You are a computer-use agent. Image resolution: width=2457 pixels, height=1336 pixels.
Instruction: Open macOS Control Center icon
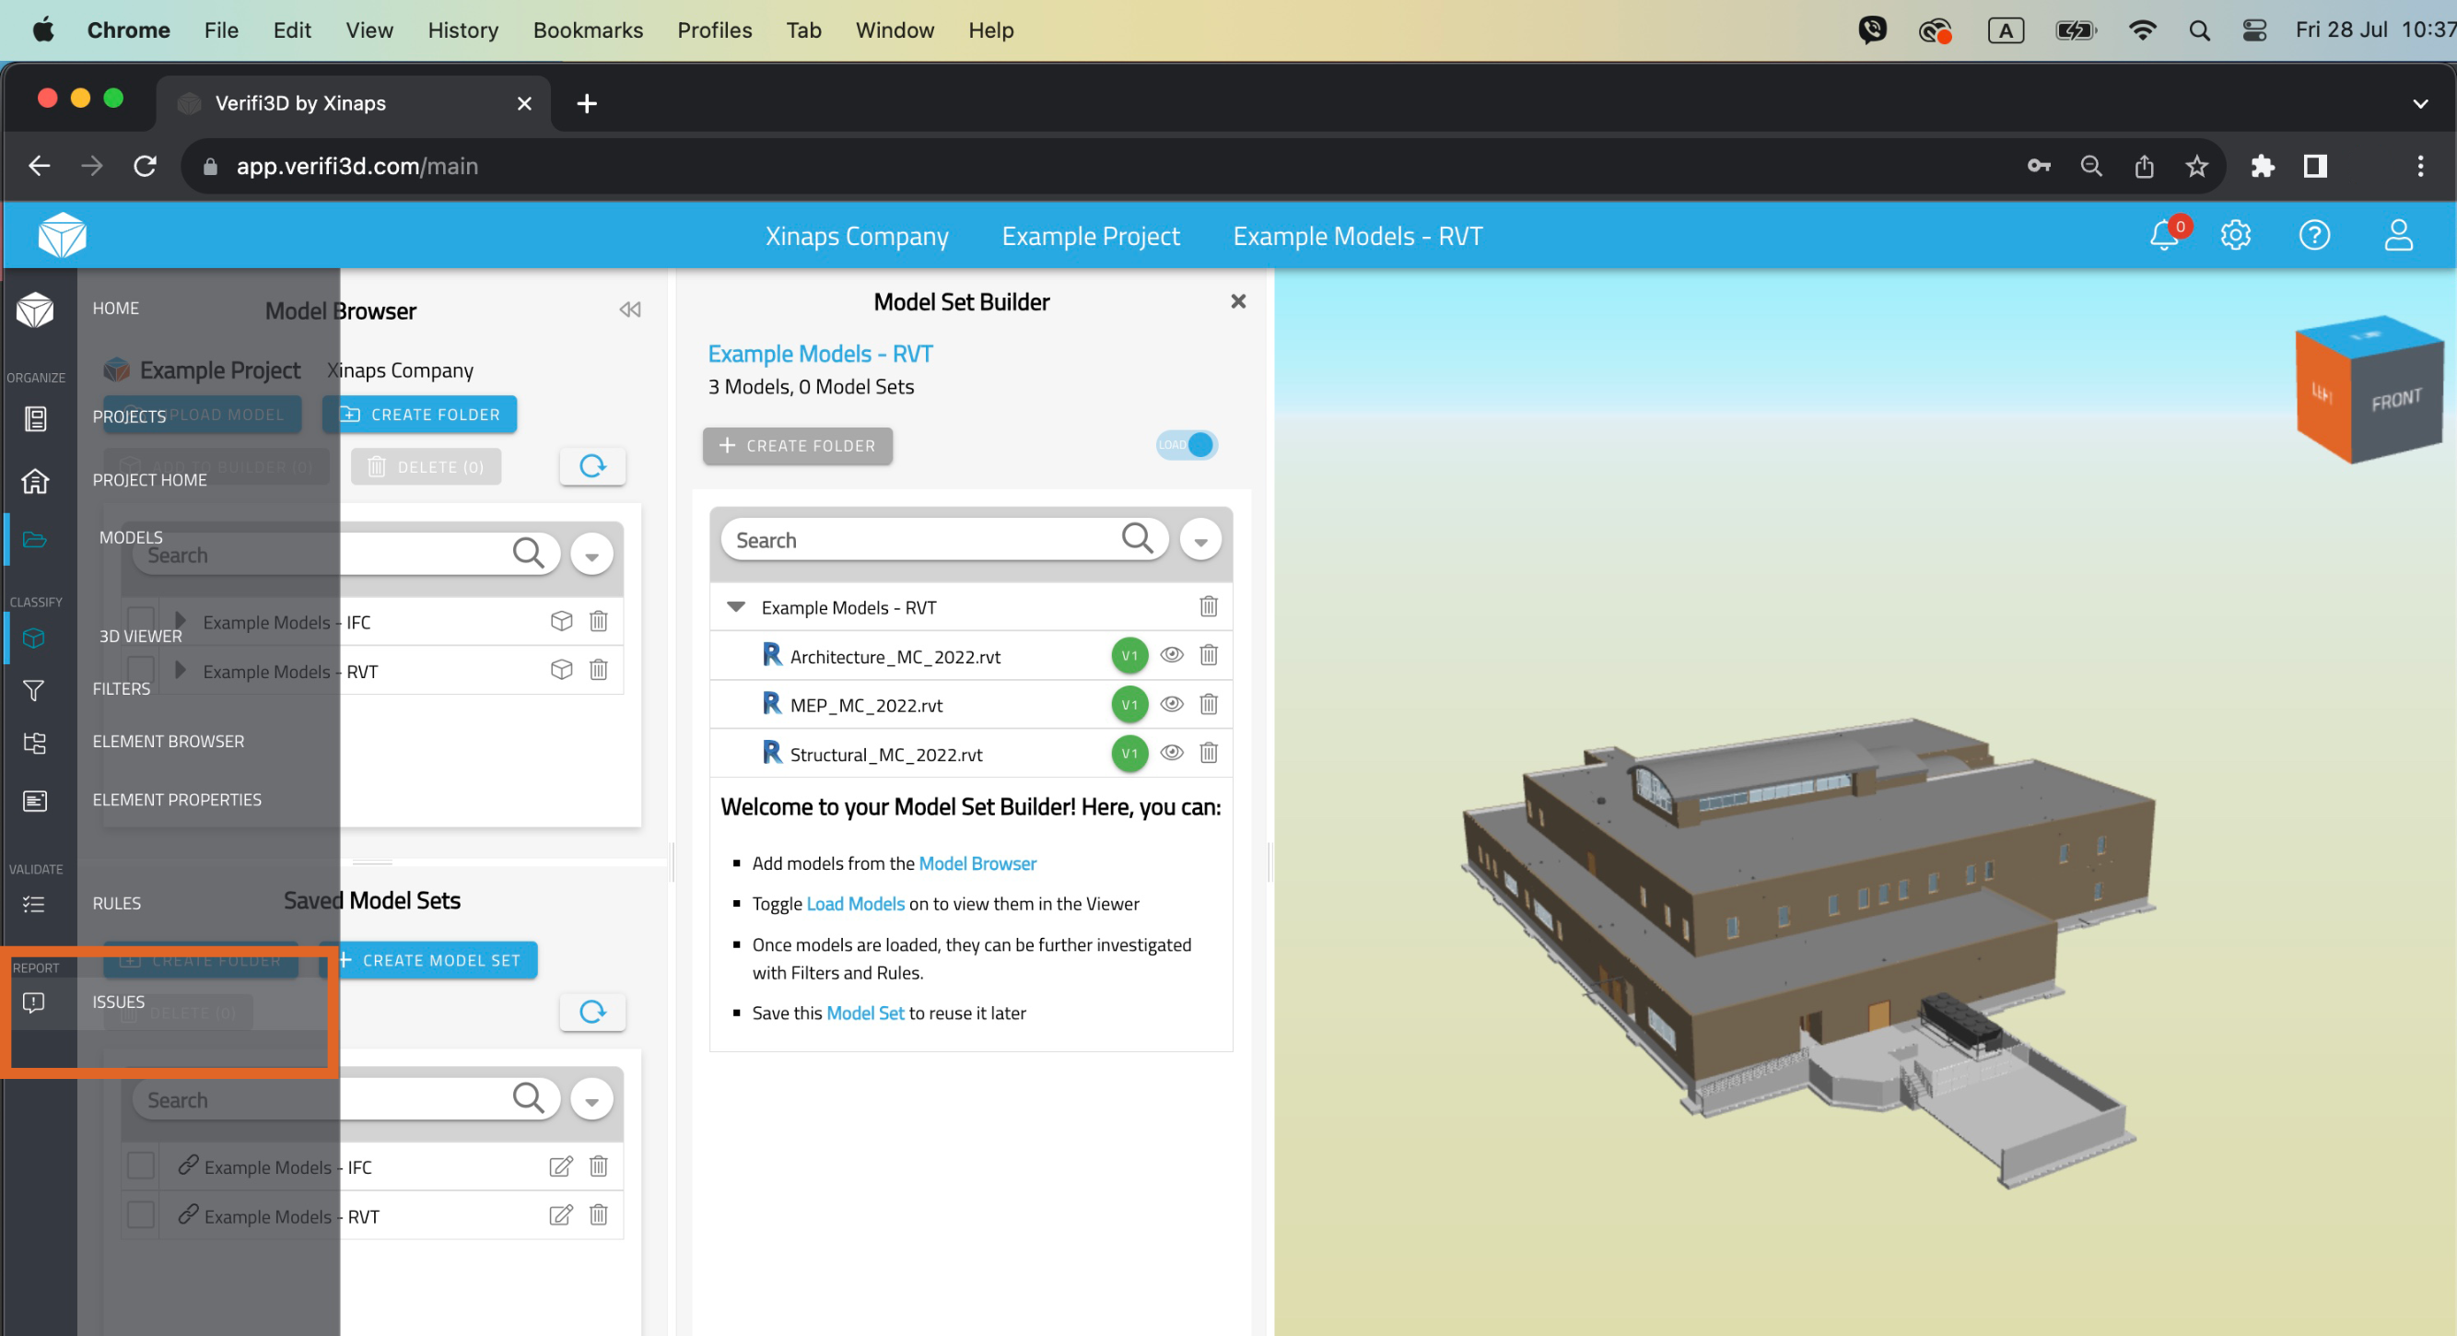point(2255,30)
